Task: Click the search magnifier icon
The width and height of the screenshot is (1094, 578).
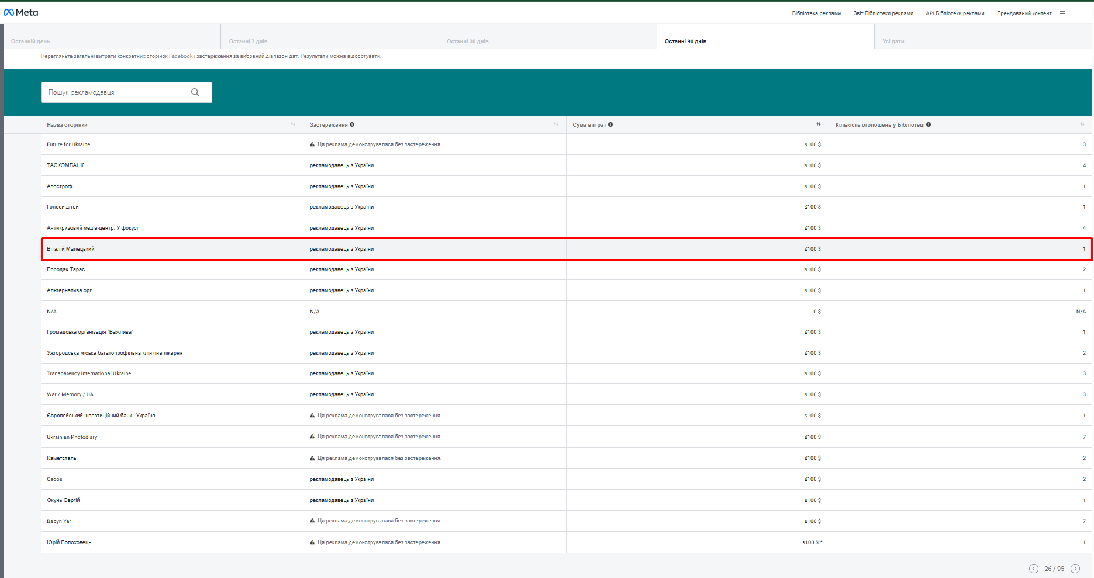Action: (x=195, y=92)
